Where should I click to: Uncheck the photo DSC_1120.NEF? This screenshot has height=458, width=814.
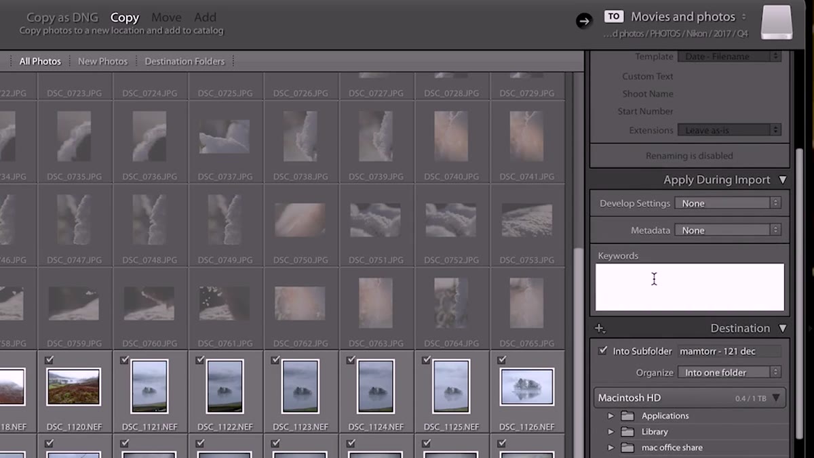tap(49, 360)
